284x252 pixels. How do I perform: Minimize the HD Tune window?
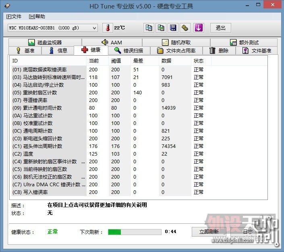click(247, 5)
